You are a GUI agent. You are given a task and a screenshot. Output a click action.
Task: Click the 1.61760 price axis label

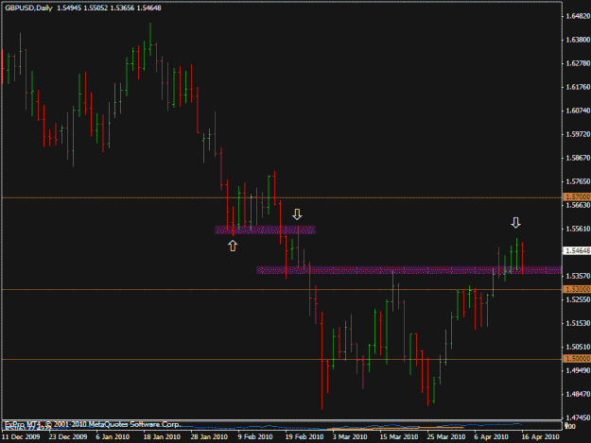tap(578, 87)
